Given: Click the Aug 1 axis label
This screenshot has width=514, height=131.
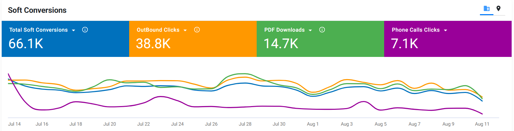Looking at the screenshot, I should click(x=313, y=124).
